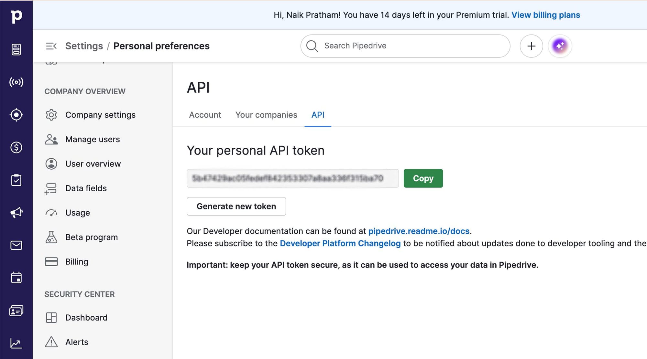Open quick add plus button

pyautogui.click(x=531, y=46)
